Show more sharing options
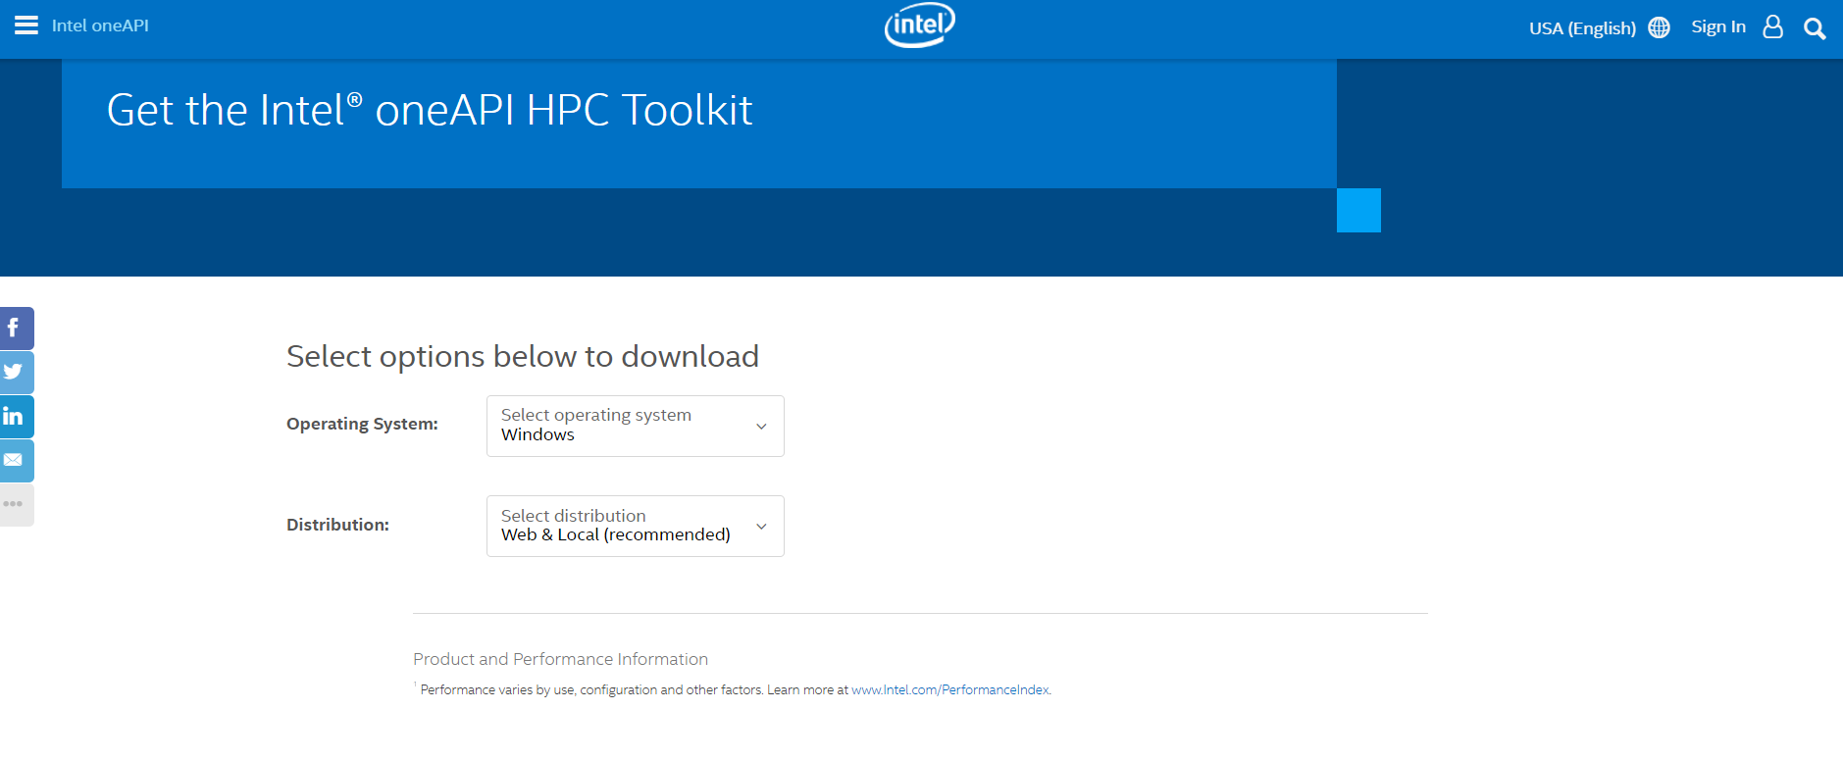The height and width of the screenshot is (761, 1843). pyautogui.click(x=15, y=504)
